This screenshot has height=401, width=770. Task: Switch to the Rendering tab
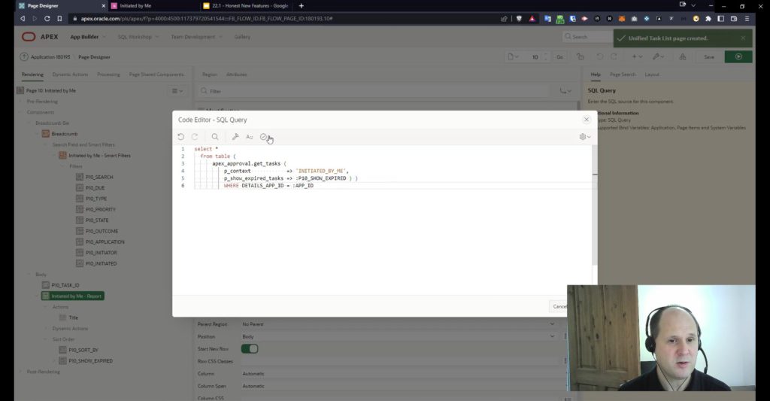(x=32, y=74)
